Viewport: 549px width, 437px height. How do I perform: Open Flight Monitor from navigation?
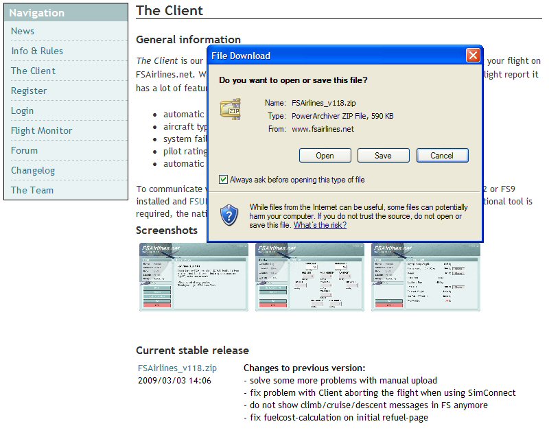click(42, 130)
